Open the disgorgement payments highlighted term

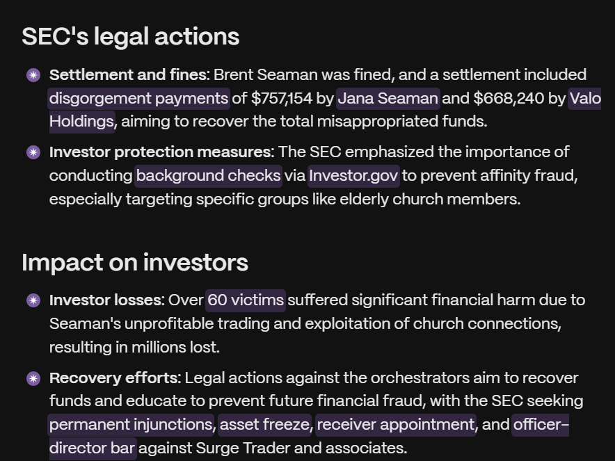[x=139, y=99]
